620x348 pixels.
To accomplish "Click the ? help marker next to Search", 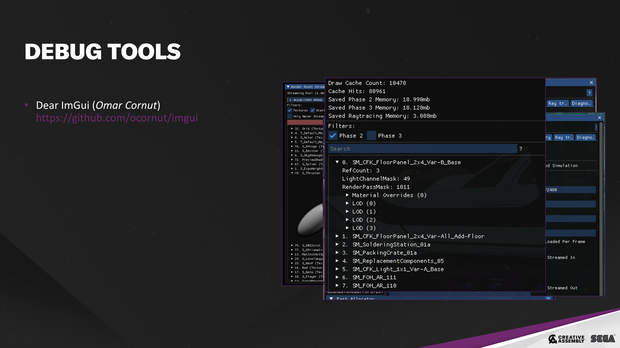I will (521, 149).
